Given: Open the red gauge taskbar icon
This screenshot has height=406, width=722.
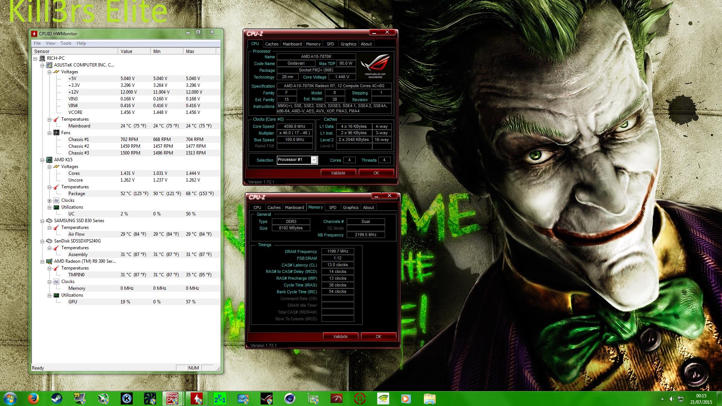Looking at the screenshot, I should click(336, 398).
